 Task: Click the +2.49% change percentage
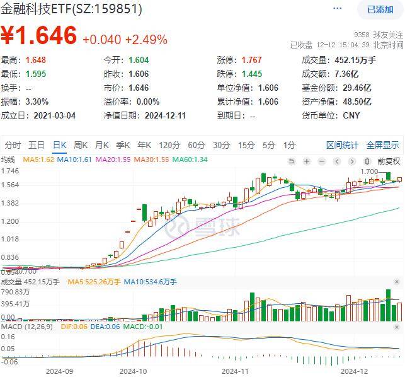(147, 40)
